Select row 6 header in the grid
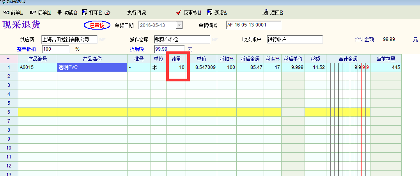Screen dimensions: 420x176 point(9,112)
